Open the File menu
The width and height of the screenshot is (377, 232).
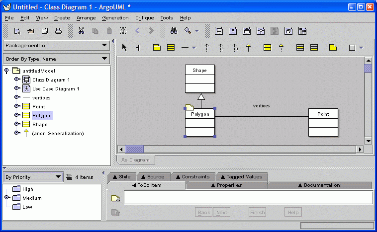point(9,18)
